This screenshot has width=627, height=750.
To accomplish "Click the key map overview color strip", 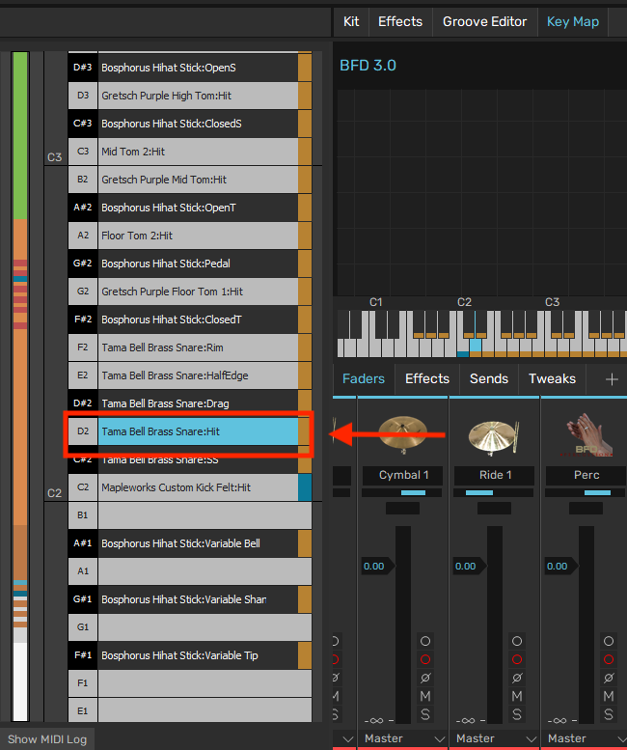I will 20,386.
